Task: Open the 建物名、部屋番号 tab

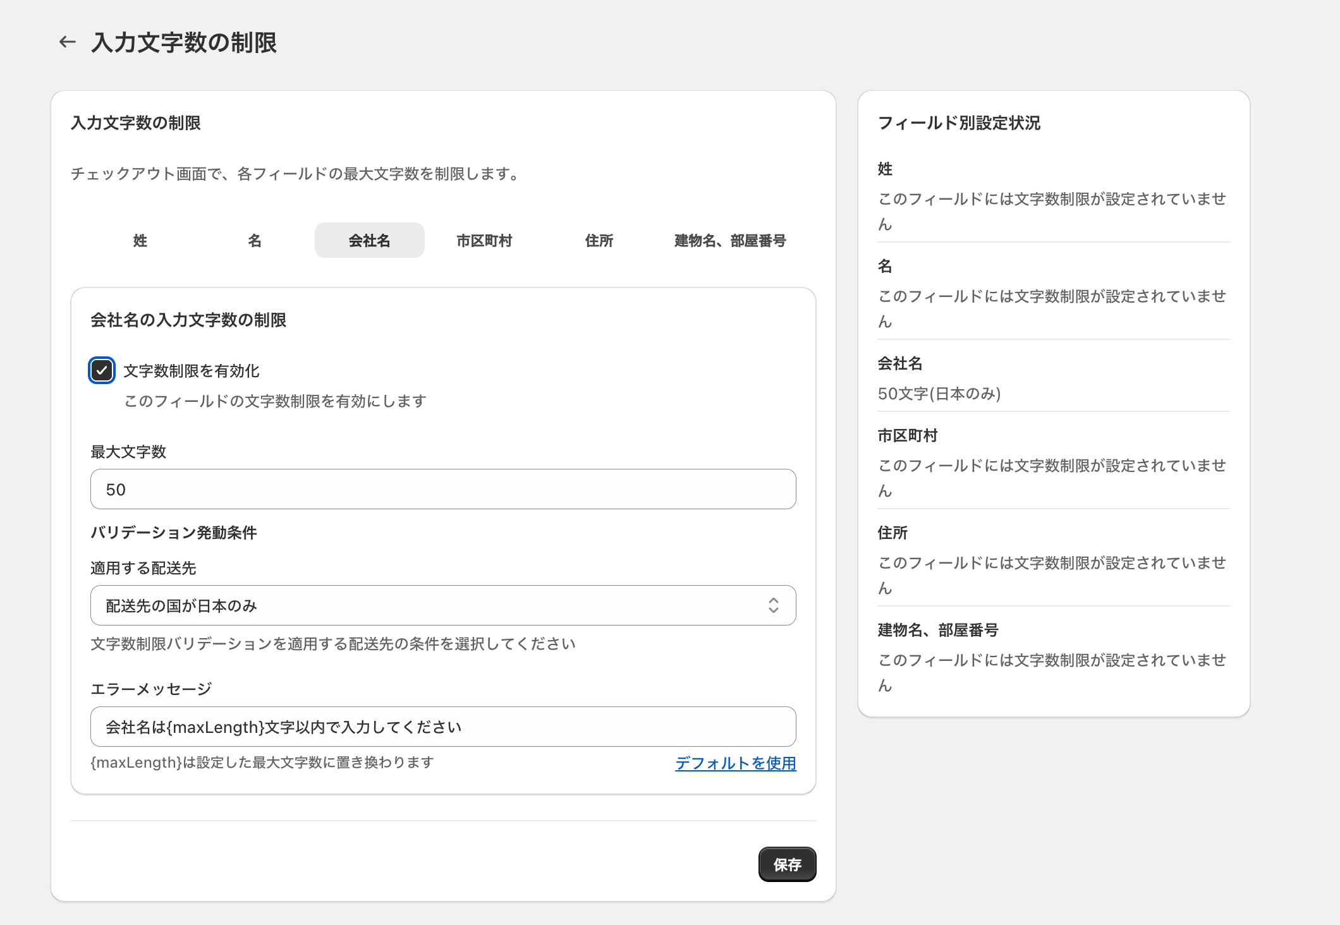Action: (730, 241)
